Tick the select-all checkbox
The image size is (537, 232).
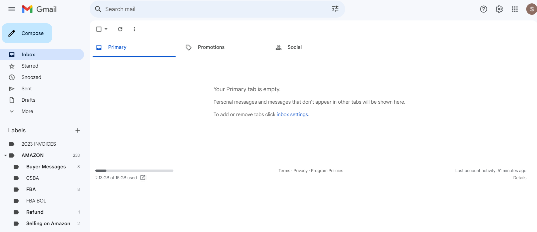click(x=99, y=29)
